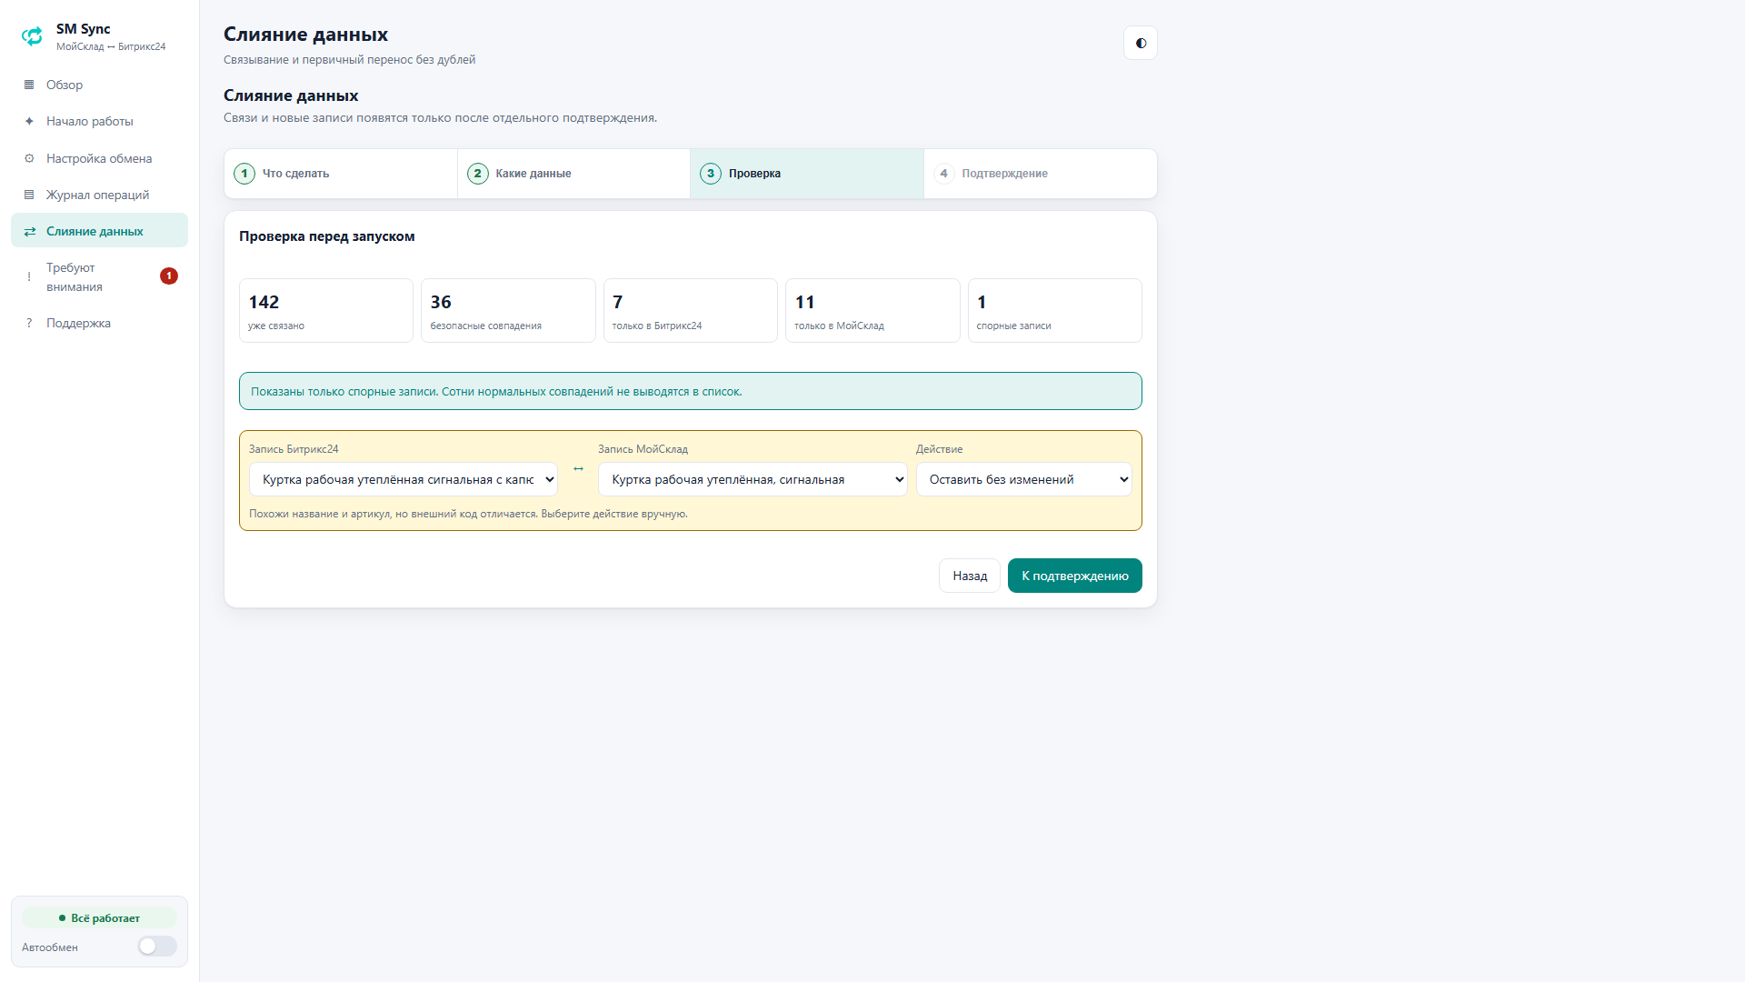1745x982 pixels.
Task: Open Начало работы in the sidebar
Action: tap(99, 121)
